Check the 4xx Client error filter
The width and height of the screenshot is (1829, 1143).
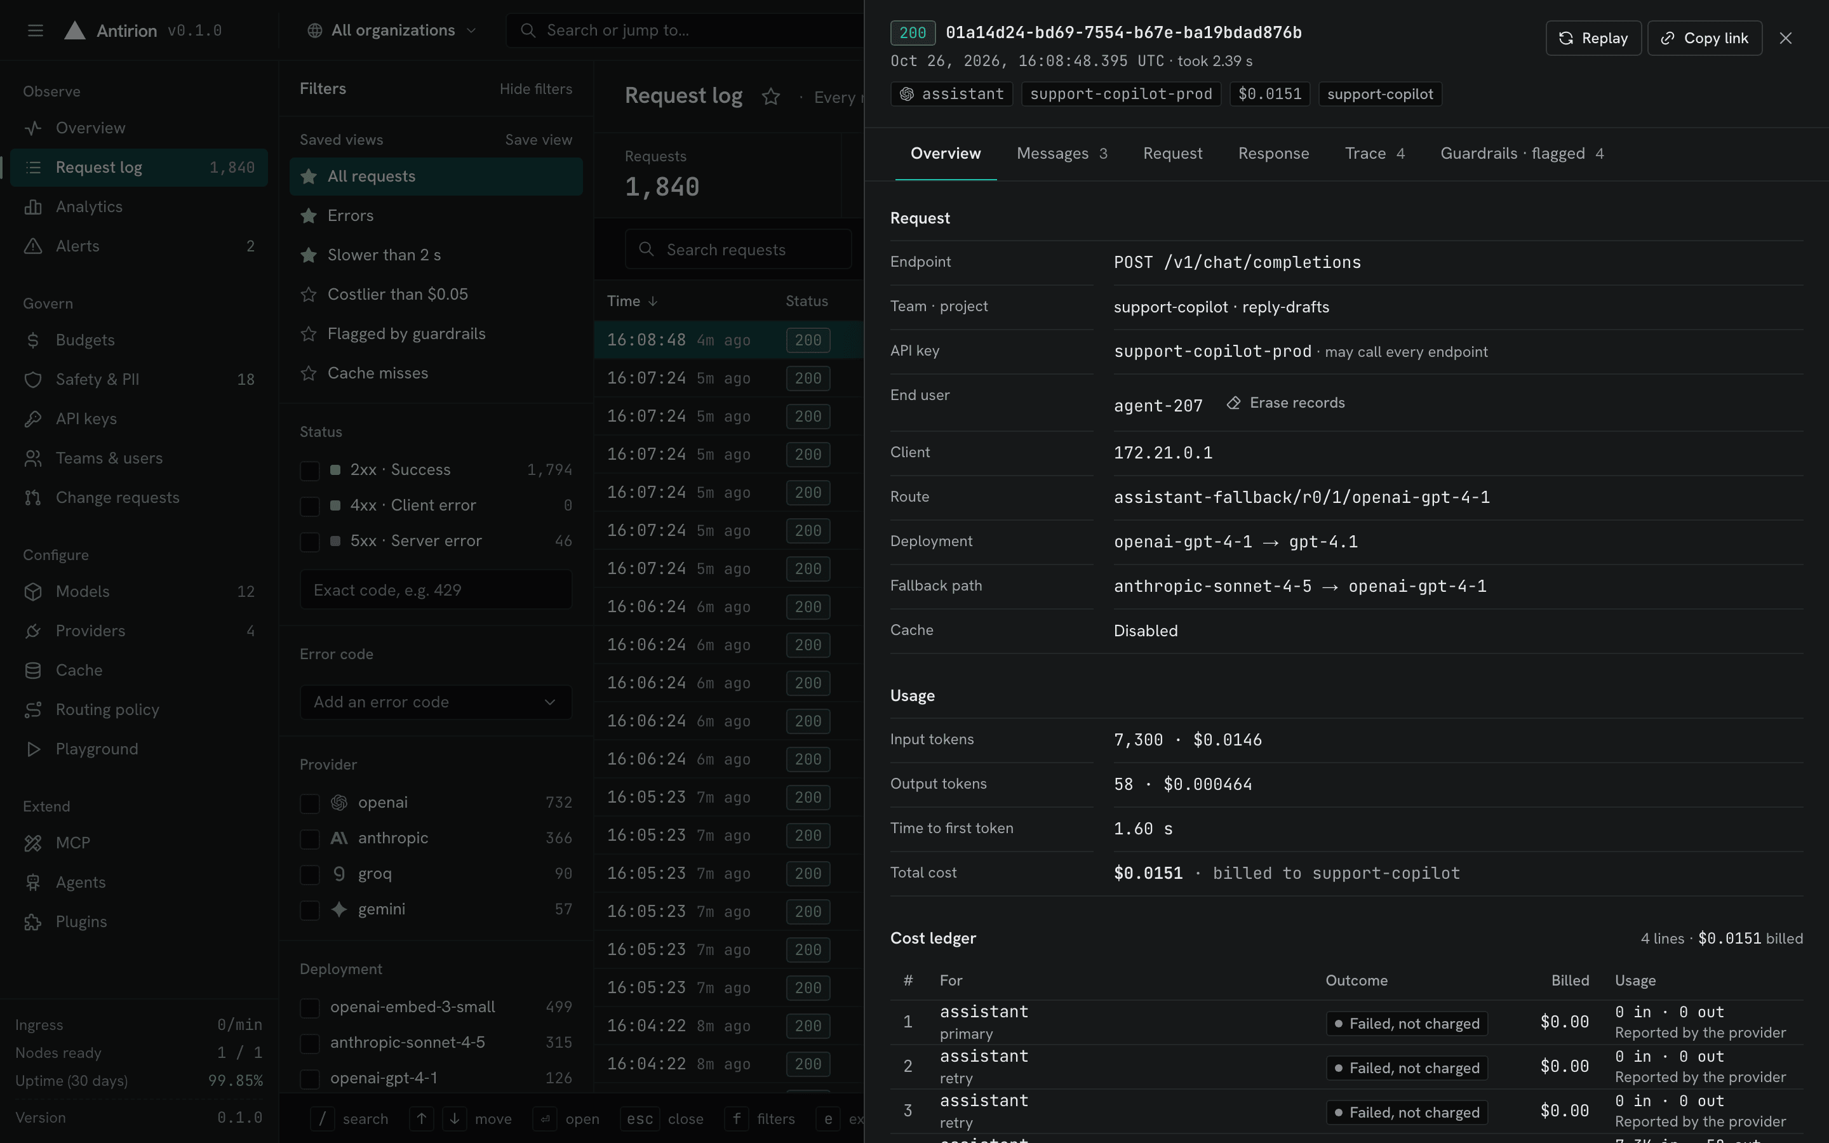click(x=310, y=505)
